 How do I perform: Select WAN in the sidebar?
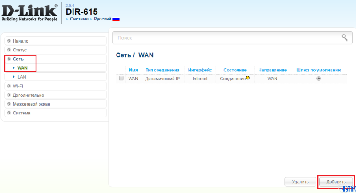pyautogui.click(x=22, y=68)
